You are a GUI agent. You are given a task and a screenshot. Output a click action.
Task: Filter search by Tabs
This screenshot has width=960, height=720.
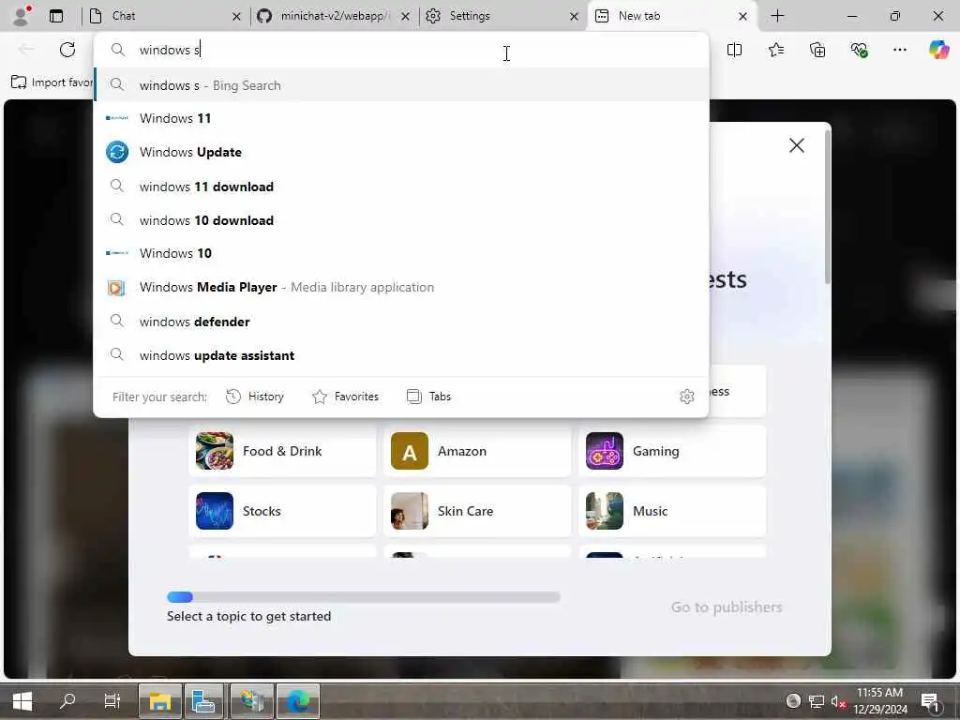(428, 397)
